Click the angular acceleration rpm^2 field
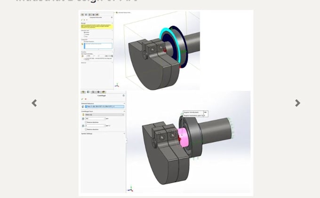 96,126
